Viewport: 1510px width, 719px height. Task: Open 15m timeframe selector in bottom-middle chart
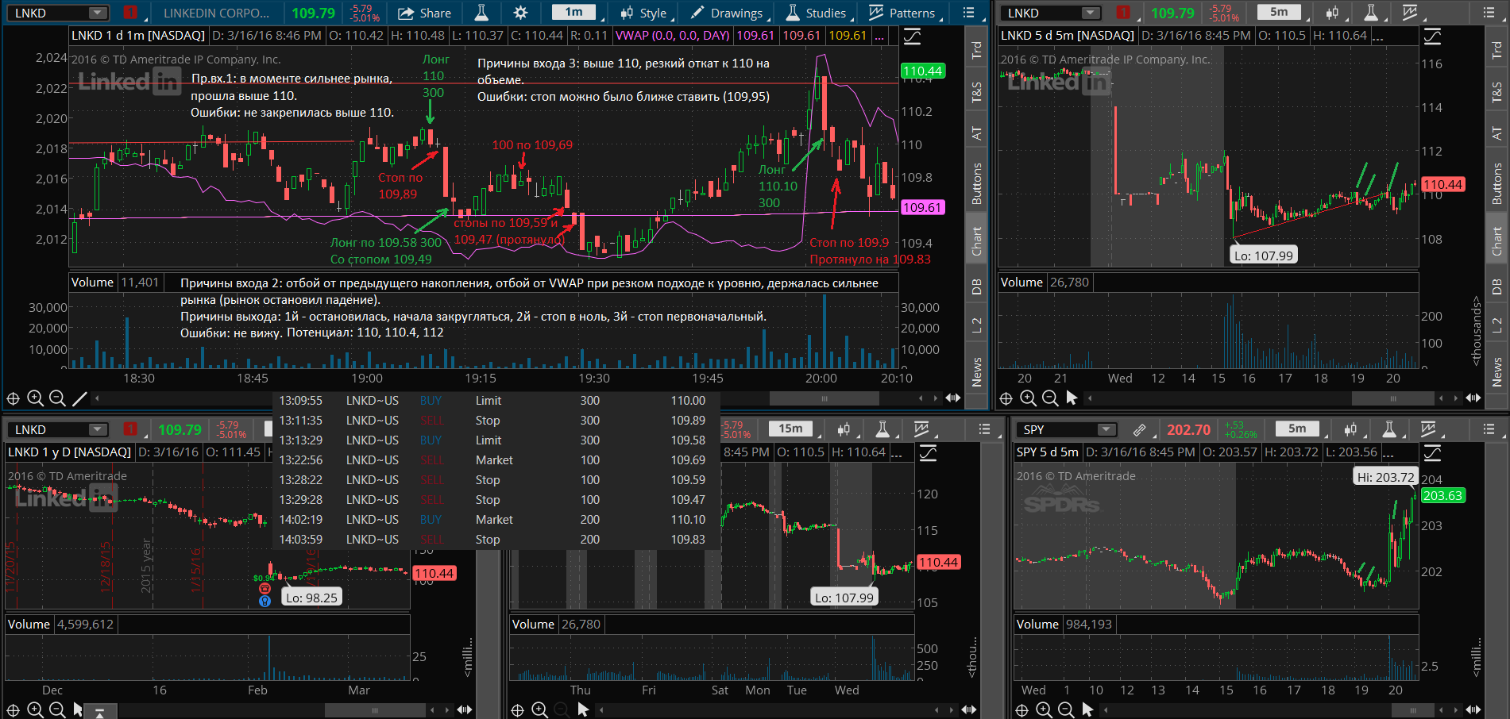[790, 429]
